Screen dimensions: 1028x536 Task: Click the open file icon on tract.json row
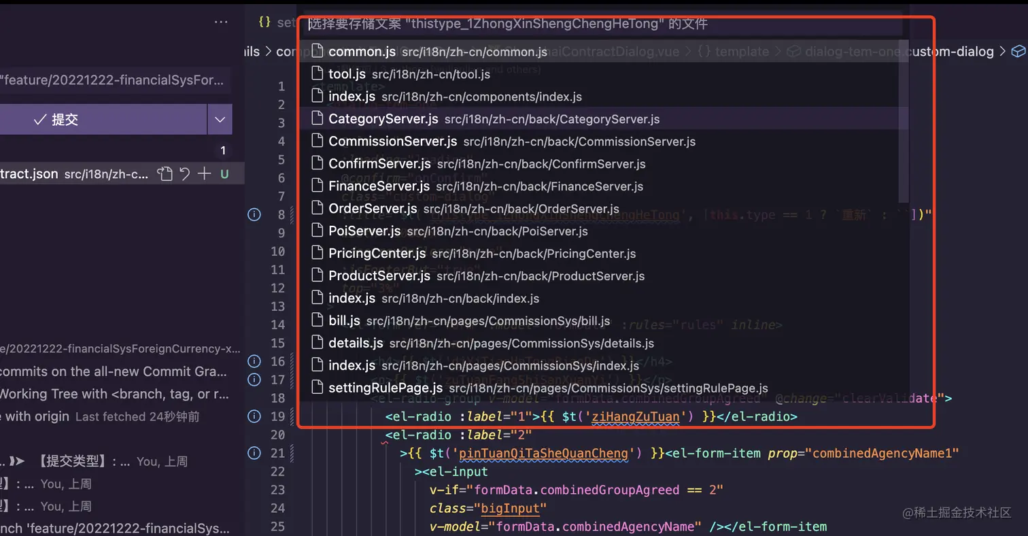coord(165,174)
